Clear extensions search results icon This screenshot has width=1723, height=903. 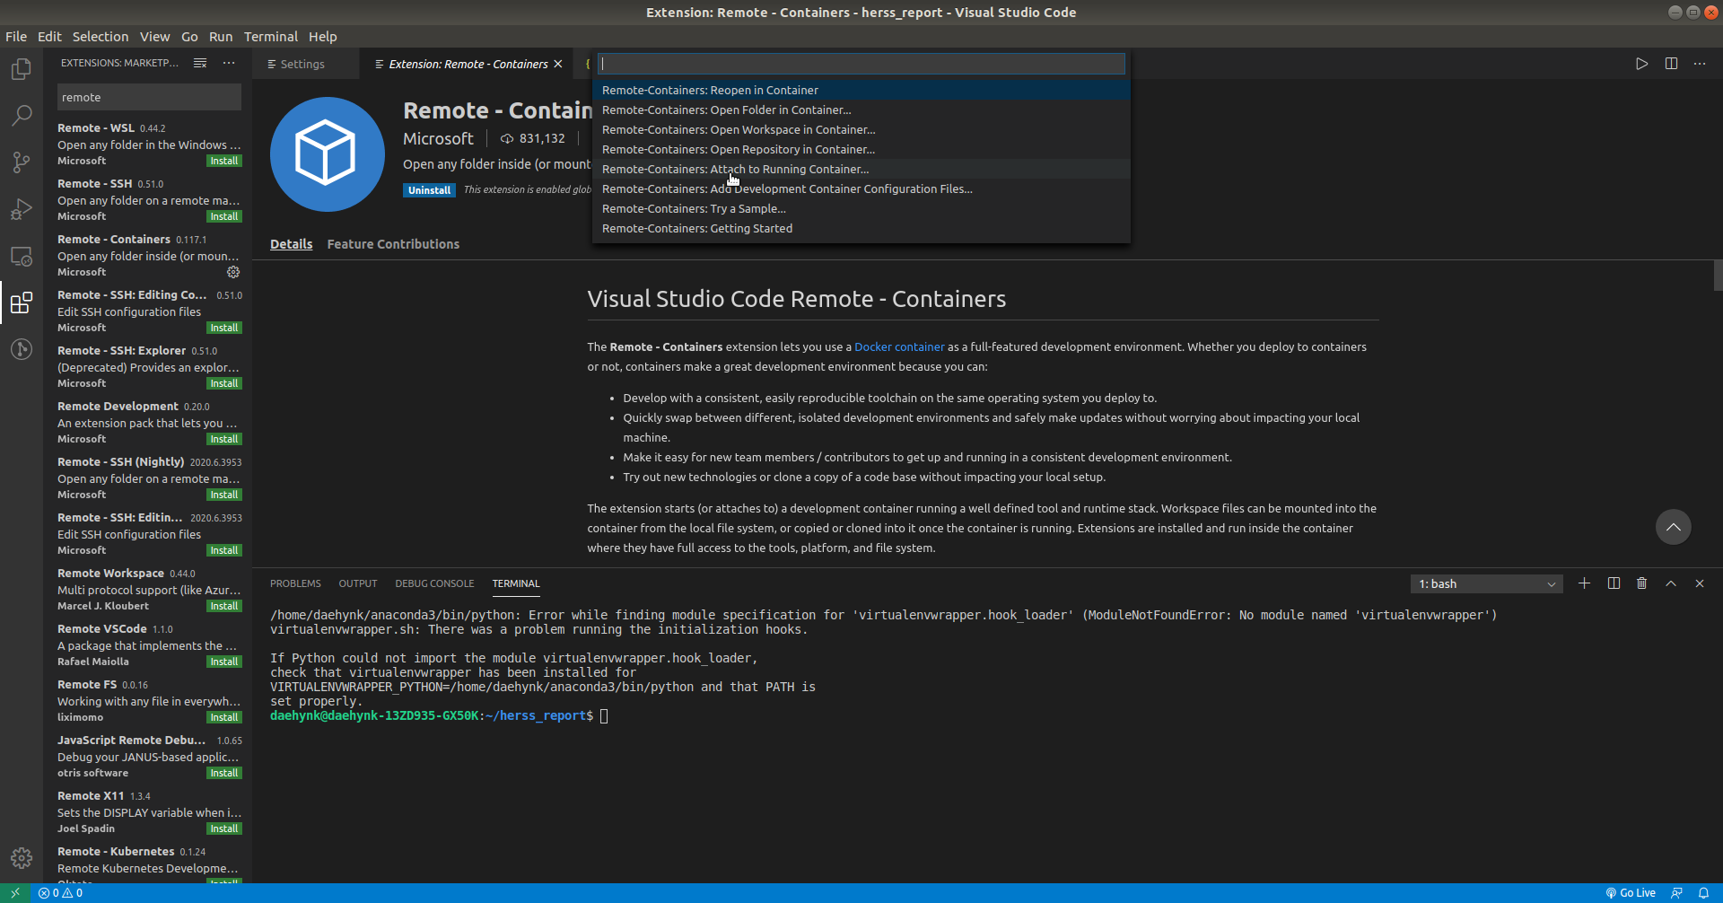click(x=200, y=63)
